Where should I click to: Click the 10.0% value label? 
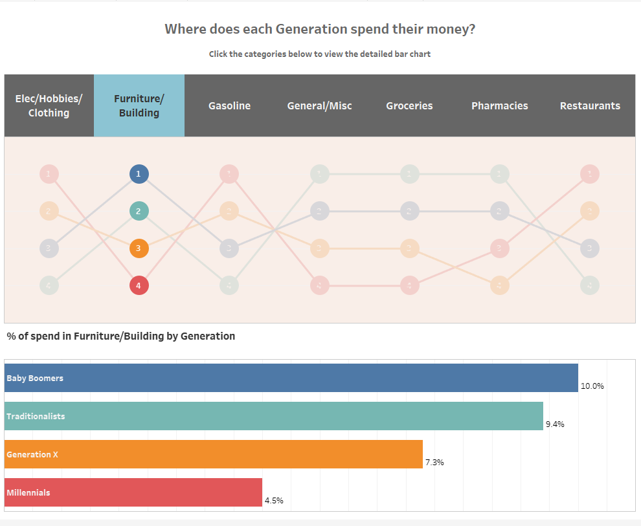(x=593, y=385)
